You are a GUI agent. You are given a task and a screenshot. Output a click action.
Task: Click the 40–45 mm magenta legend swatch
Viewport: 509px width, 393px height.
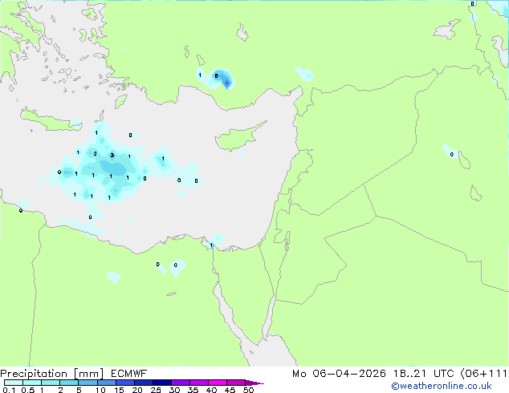(218, 383)
